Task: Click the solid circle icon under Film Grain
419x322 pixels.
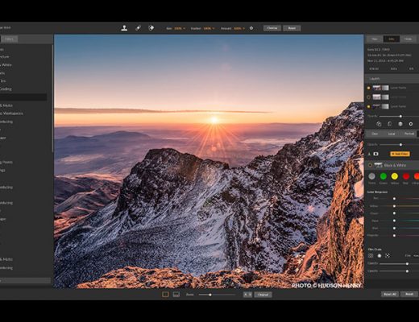Action: tap(380, 256)
